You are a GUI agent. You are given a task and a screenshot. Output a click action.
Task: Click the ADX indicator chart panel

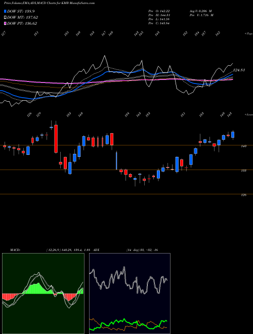tap(130, 294)
